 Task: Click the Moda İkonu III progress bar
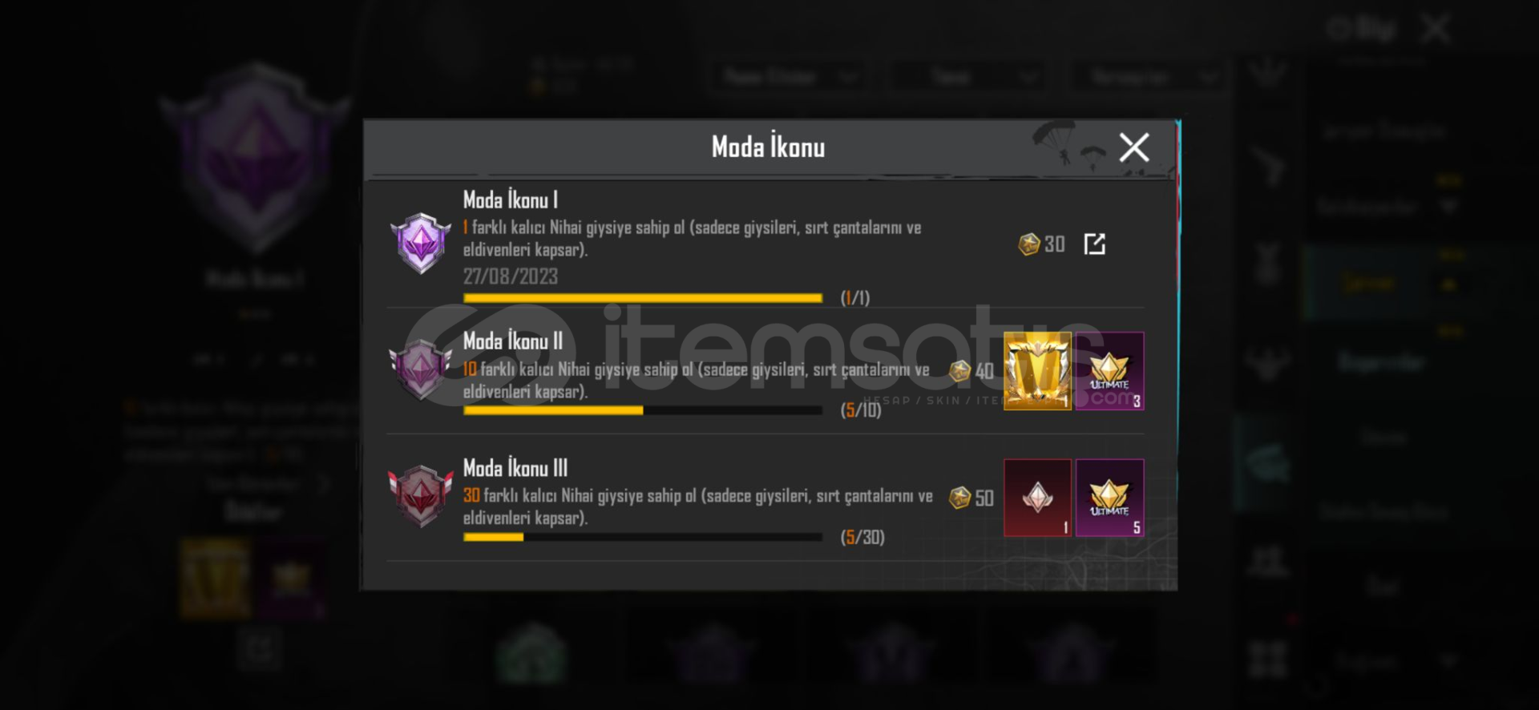[x=643, y=537]
